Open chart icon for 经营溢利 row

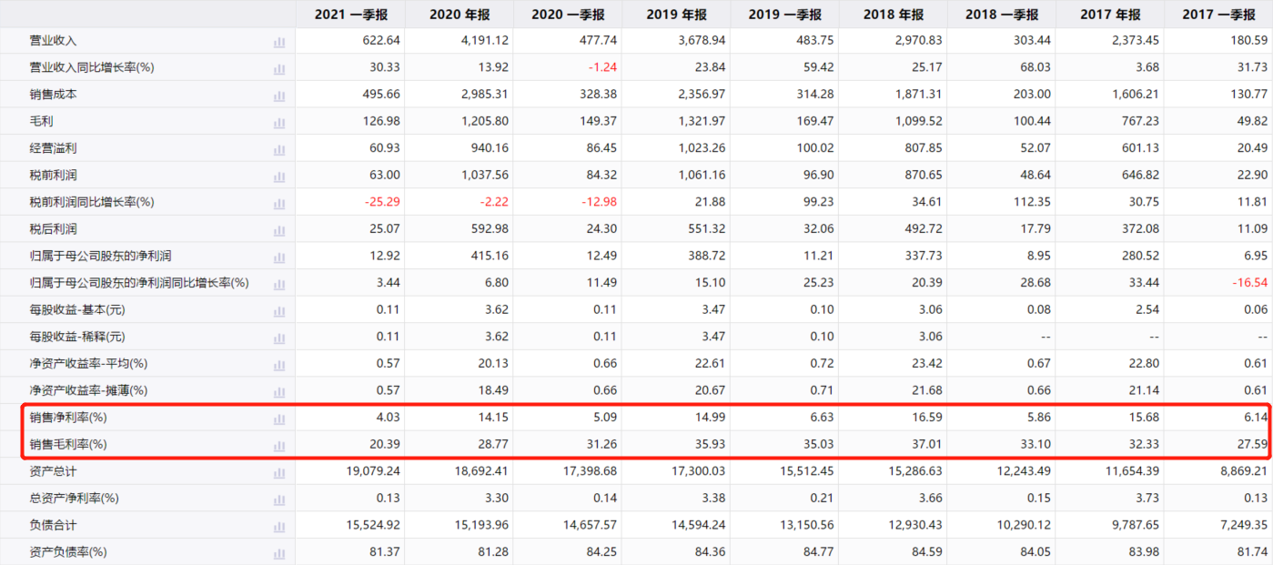[x=279, y=149]
